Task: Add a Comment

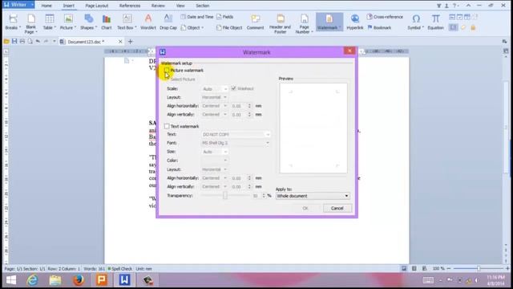Action: point(255,22)
